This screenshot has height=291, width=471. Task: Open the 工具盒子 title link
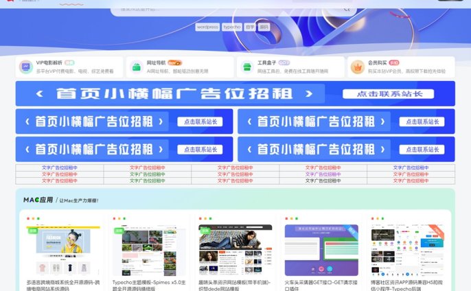pyautogui.click(x=266, y=62)
